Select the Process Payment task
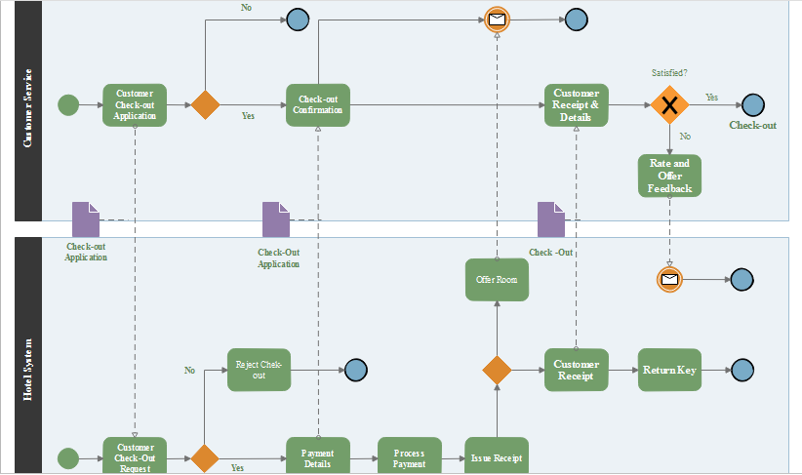This screenshot has height=475, width=802. pos(409,456)
